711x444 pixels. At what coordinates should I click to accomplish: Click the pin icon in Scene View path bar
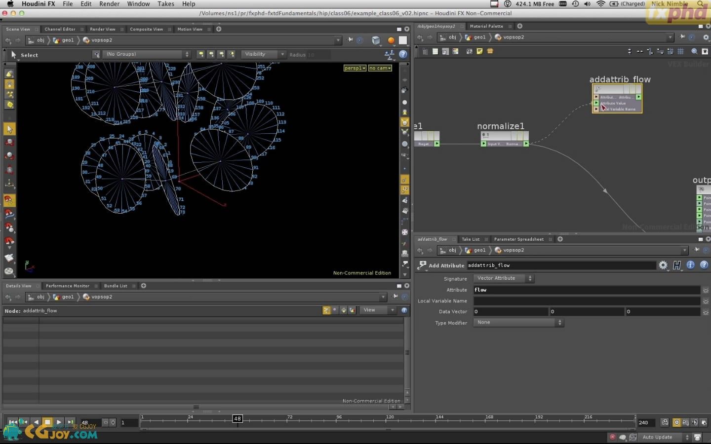[x=350, y=40]
